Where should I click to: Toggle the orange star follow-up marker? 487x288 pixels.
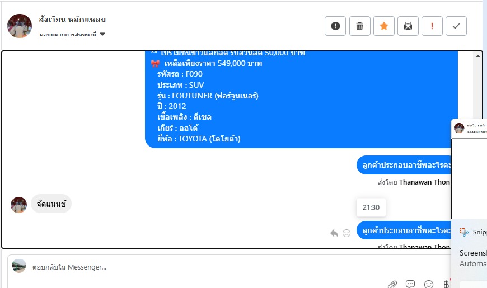click(x=384, y=26)
